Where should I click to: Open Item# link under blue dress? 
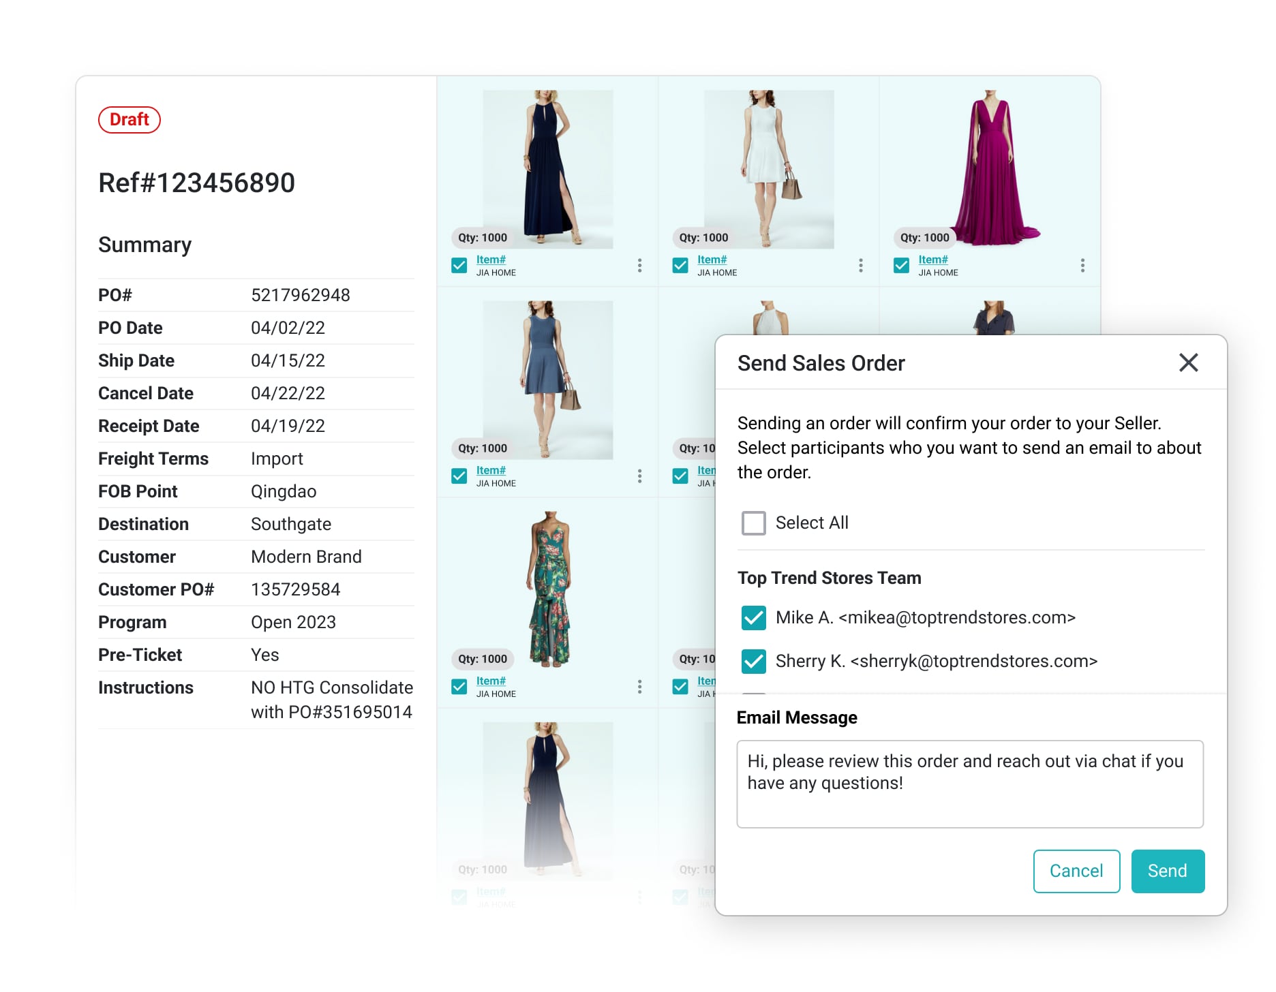click(491, 470)
